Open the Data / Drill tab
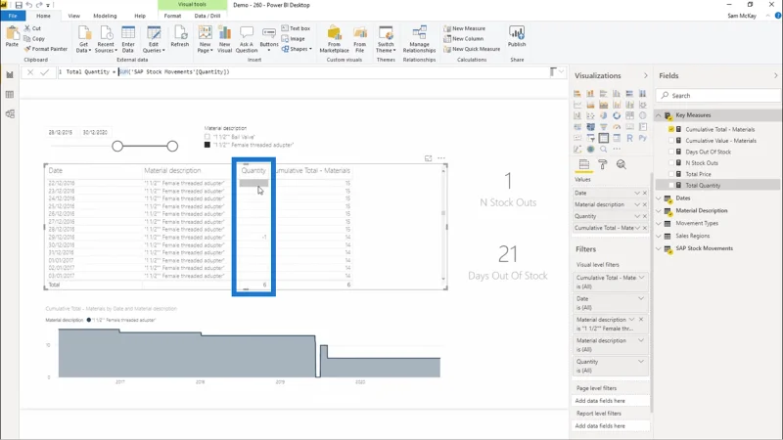 point(207,16)
